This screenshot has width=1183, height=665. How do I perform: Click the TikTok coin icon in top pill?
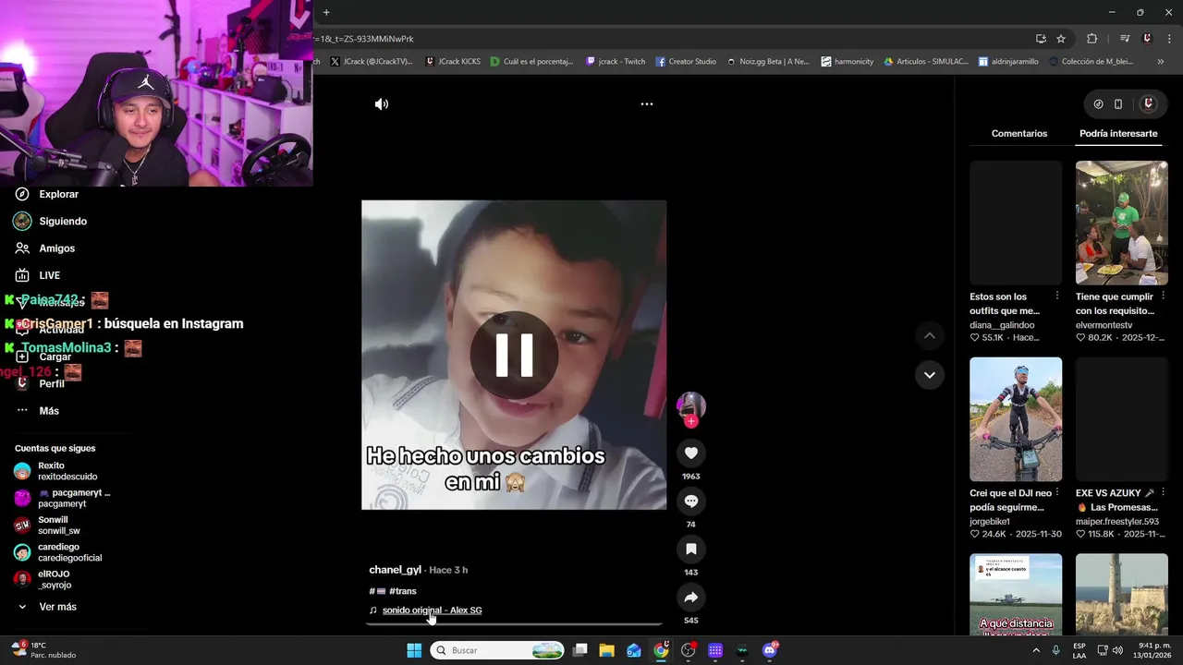[1098, 104]
